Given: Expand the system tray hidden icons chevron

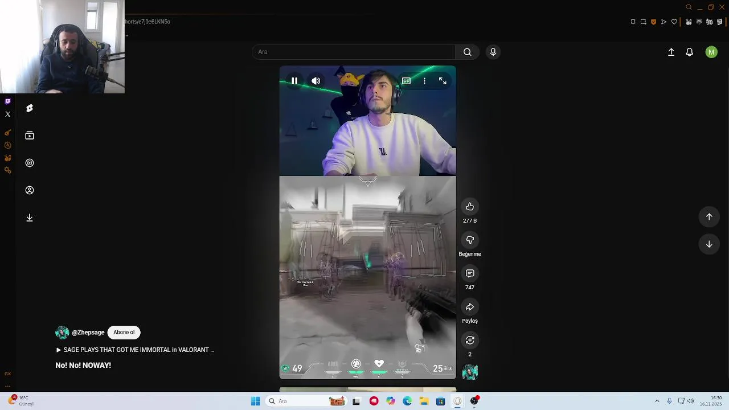Looking at the screenshot, I should 657,401.
